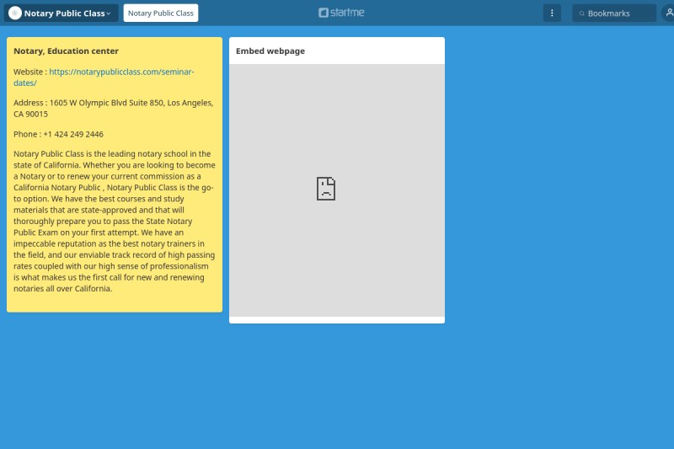The height and width of the screenshot is (449, 674).
Task: Click the broken page sad-face icon
Action: point(326,188)
